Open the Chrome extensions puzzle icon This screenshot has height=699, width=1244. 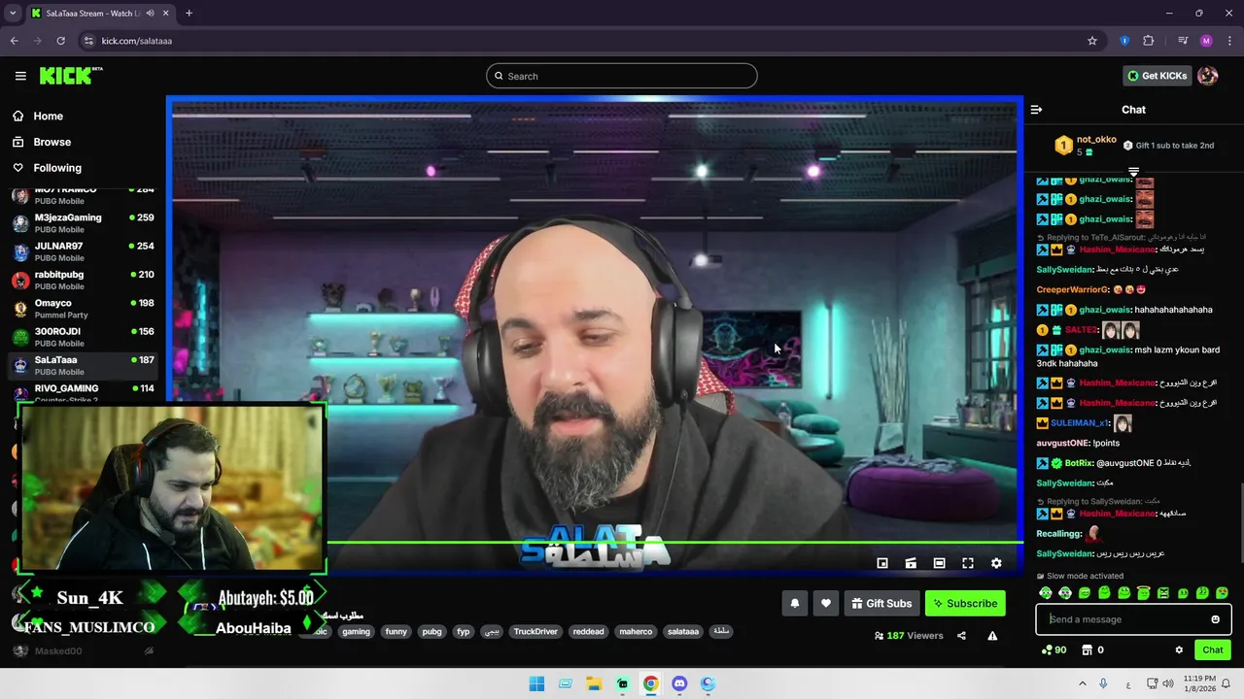tap(1149, 41)
